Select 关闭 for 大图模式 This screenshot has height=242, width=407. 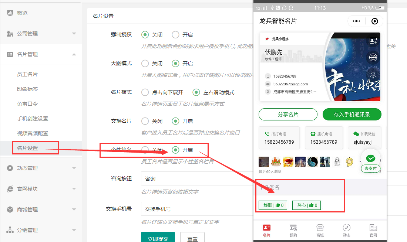tap(145, 64)
